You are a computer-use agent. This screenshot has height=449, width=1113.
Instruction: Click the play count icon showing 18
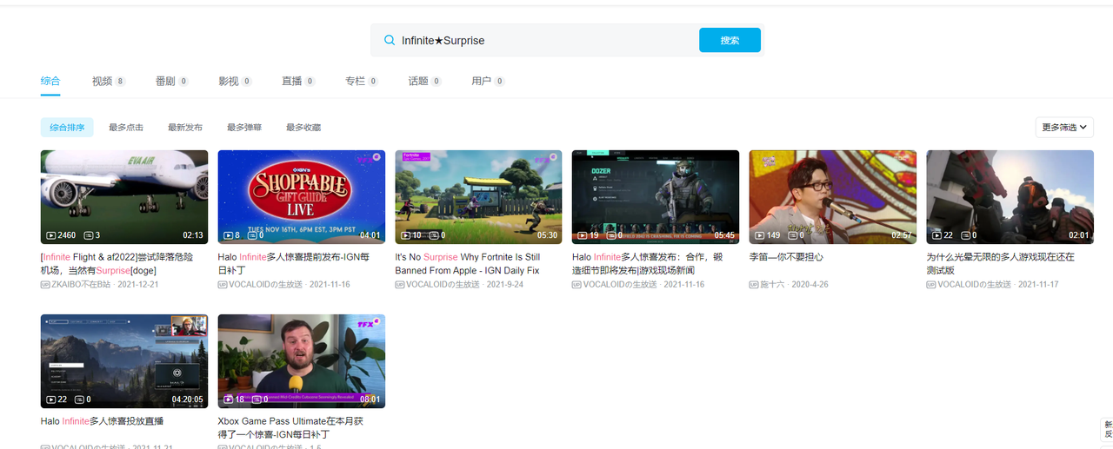click(x=228, y=399)
